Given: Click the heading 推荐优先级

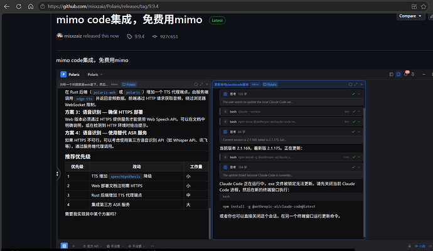Looking at the screenshot, I should (x=78, y=157).
